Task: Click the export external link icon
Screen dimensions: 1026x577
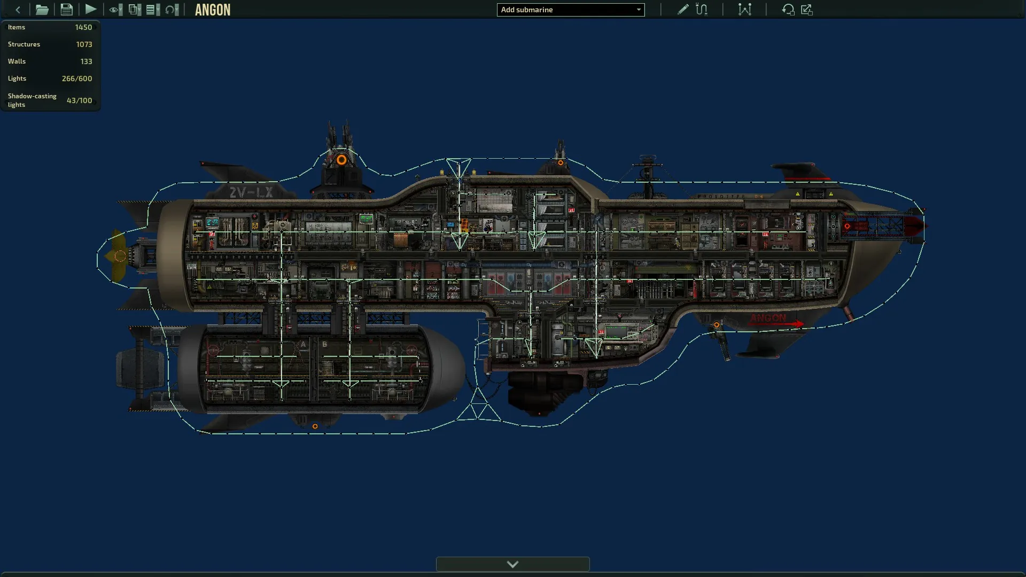Action: pos(807,10)
